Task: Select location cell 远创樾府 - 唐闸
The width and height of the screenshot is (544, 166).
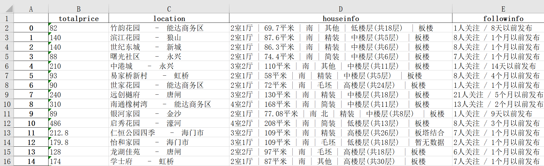Action: (x=169, y=95)
